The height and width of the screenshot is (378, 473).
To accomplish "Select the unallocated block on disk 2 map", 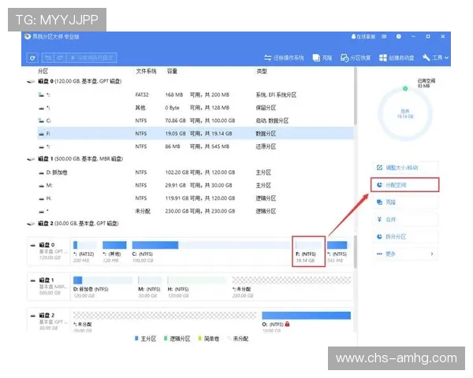I will (x=165, y=321).
